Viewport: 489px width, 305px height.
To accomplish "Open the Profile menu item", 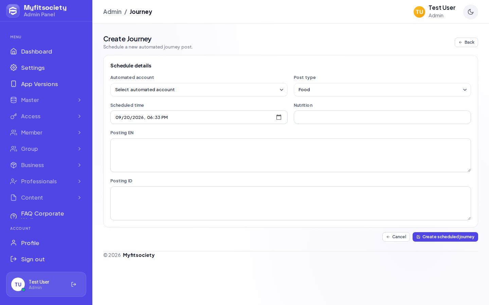I will click(x=46, y=243).
